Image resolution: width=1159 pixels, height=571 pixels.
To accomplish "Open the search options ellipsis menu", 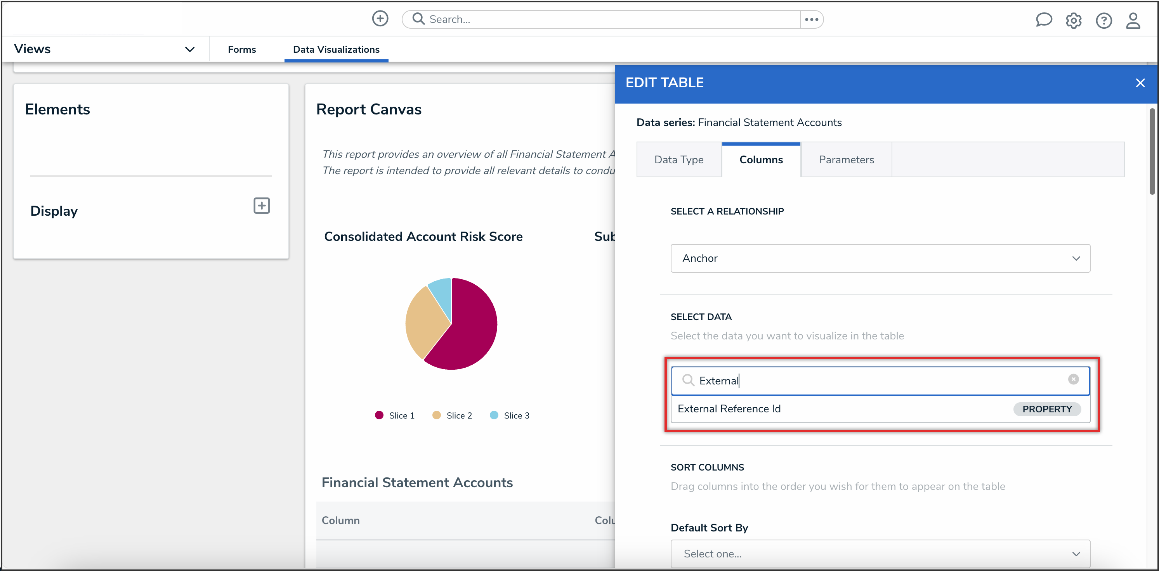I will click(x=811, y=19).
